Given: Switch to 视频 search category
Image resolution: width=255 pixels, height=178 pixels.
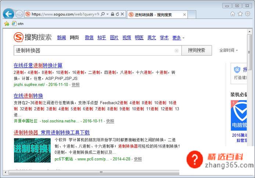Looking at the screenshot, I should [127, 38].
